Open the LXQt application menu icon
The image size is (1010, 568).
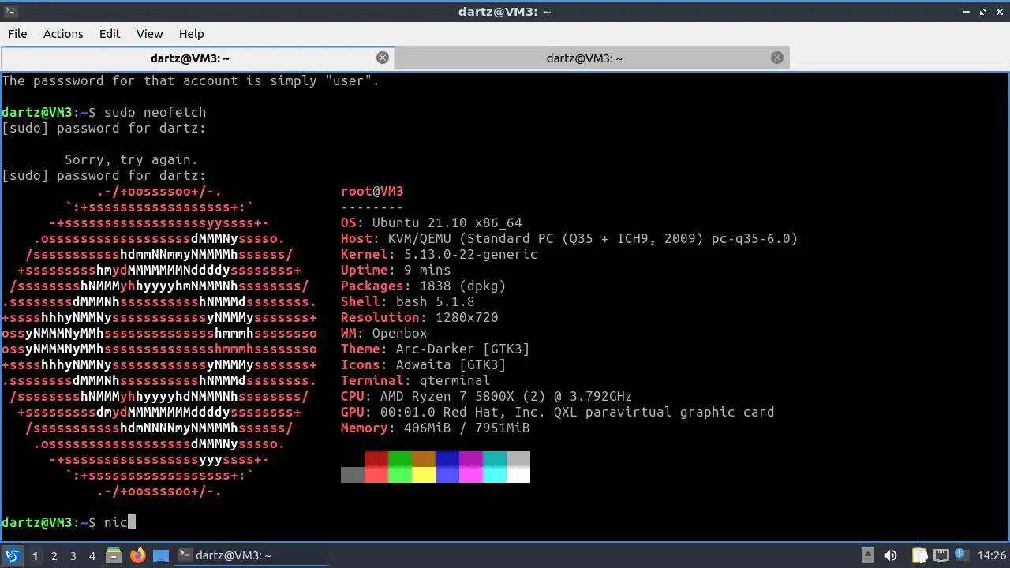[x=12, y=555]
